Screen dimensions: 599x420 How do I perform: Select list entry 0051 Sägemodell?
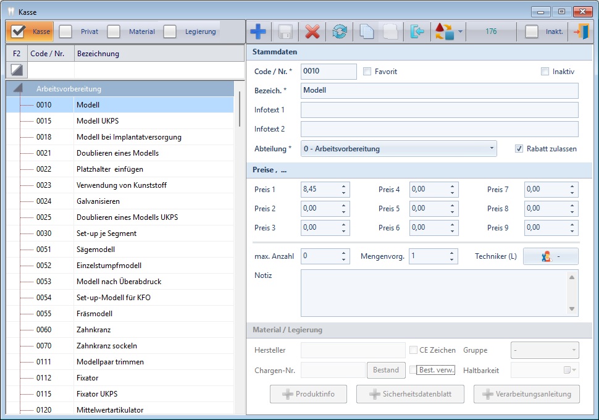96,250
